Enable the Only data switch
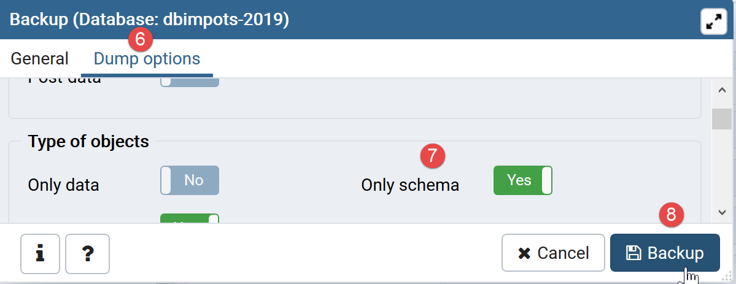Image resolution: width=736 pixels, height=284 pixels. click(190, 180)
